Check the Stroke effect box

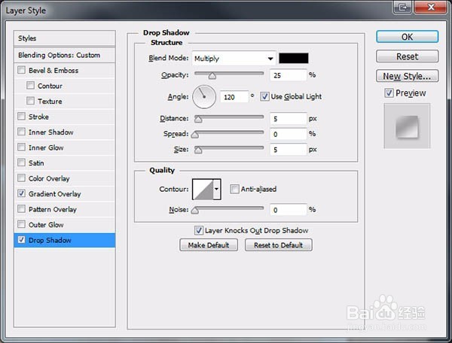tap(21, 117)
